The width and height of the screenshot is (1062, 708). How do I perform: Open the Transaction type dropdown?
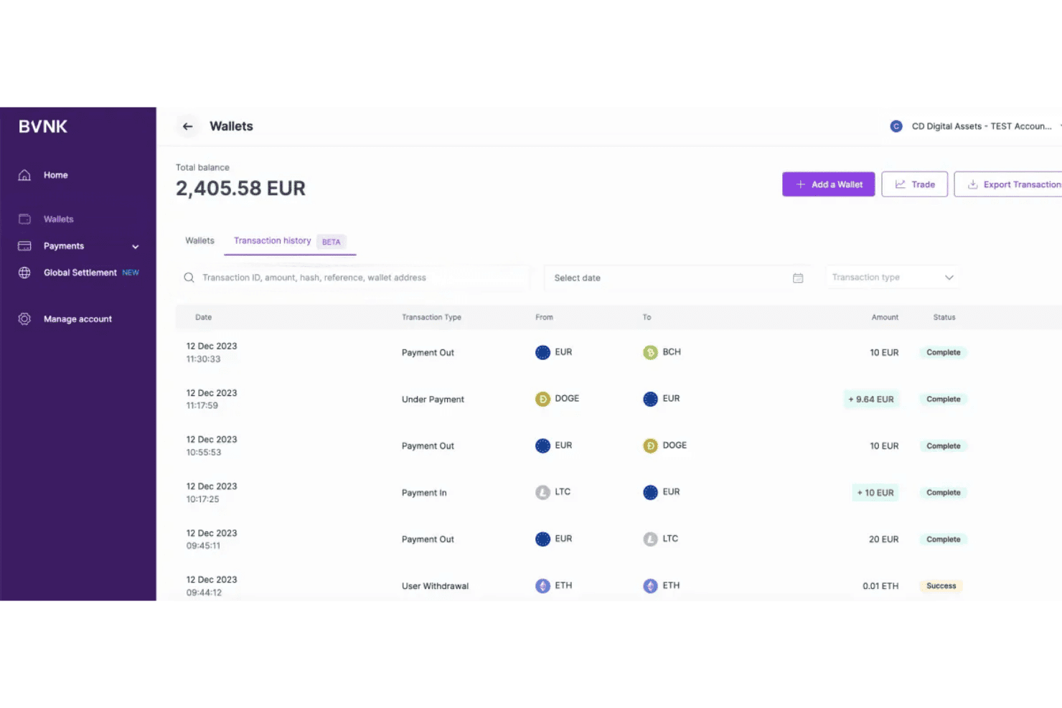click(x=892, y=278)
